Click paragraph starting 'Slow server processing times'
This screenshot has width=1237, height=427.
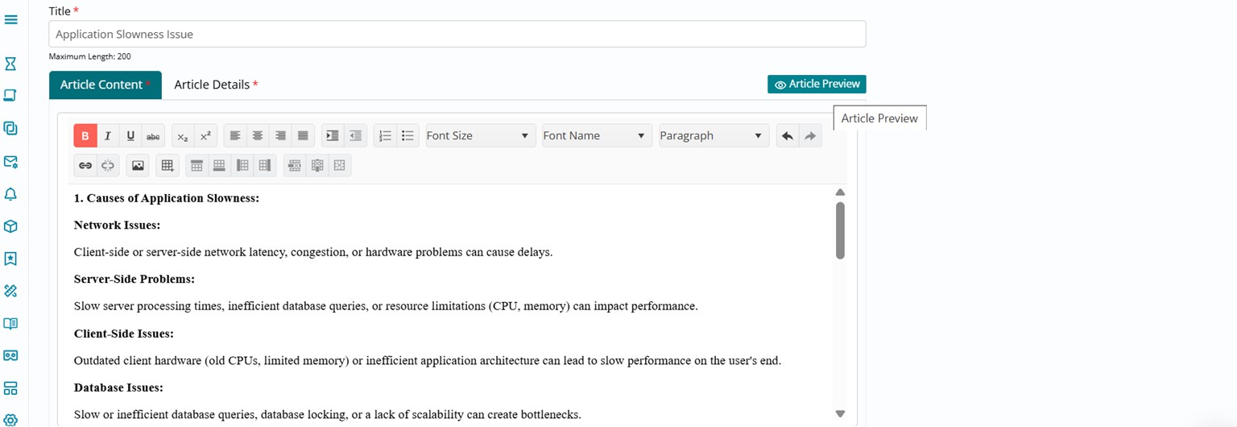point(386,306)
